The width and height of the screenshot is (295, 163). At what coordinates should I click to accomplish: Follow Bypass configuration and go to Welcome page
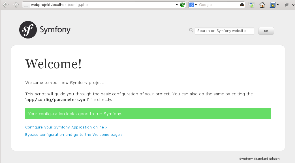pyautogui.click(x=74, y=135)
